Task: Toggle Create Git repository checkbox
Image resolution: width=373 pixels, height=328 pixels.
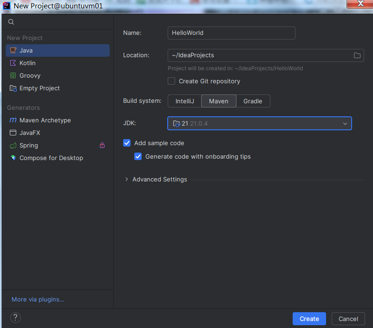Action: pyautogui.click(x=171, y=81)
